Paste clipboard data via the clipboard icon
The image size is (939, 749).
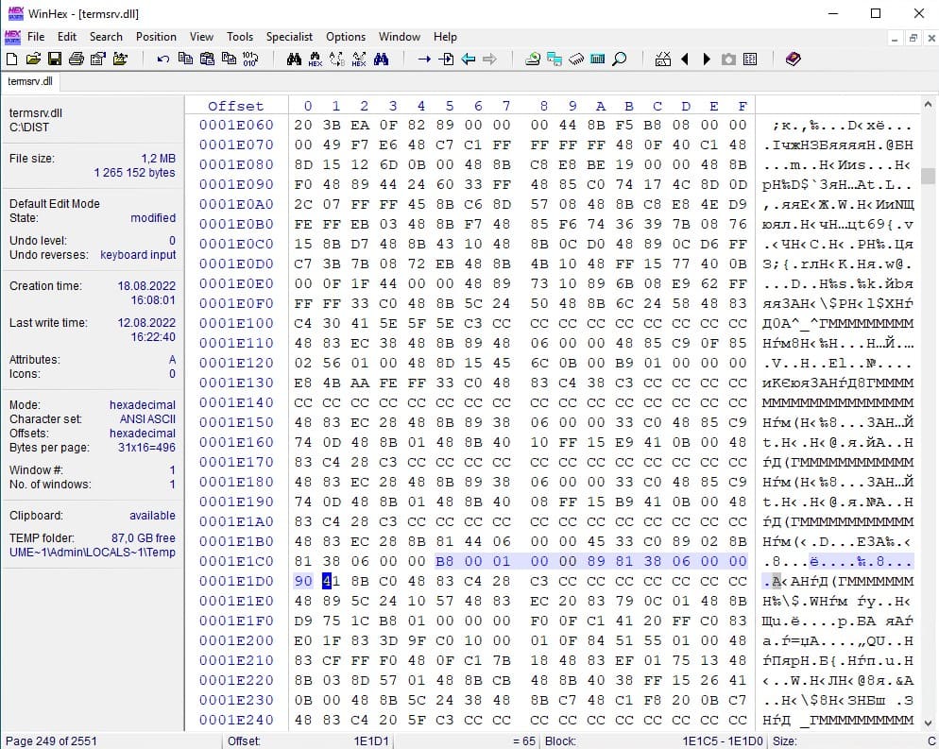[x=207, y=59]
